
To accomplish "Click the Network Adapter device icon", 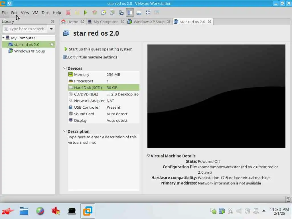I will coord(71,101).
